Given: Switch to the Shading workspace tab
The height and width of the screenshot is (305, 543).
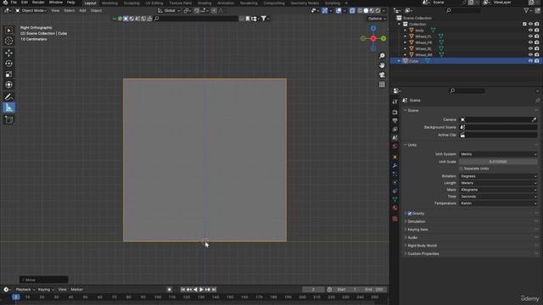Looking at the screenshot, I should tap(204, 3).
